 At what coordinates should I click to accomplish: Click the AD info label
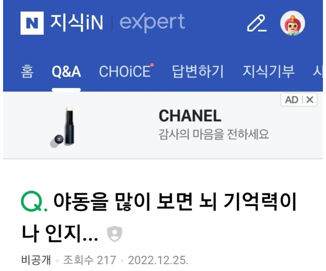click(292, 100)
